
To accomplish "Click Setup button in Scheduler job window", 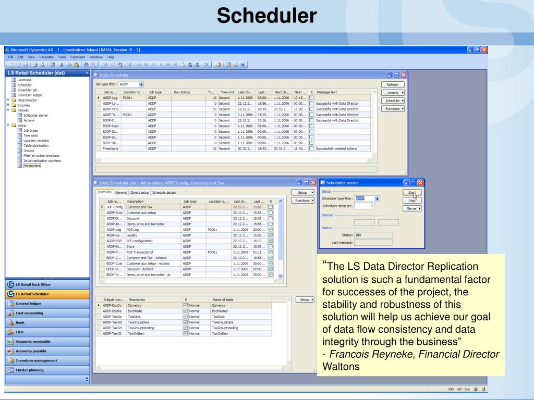I will tap(302, 193).
